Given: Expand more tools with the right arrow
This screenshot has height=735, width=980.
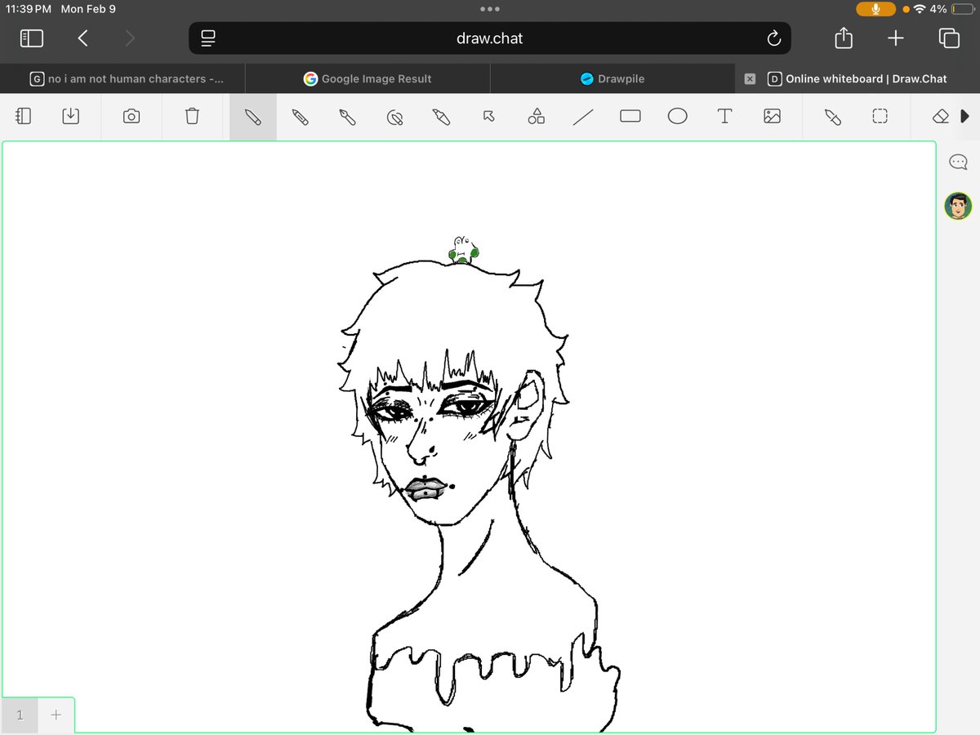Looking at the screenshot, I should coord(964,117).
